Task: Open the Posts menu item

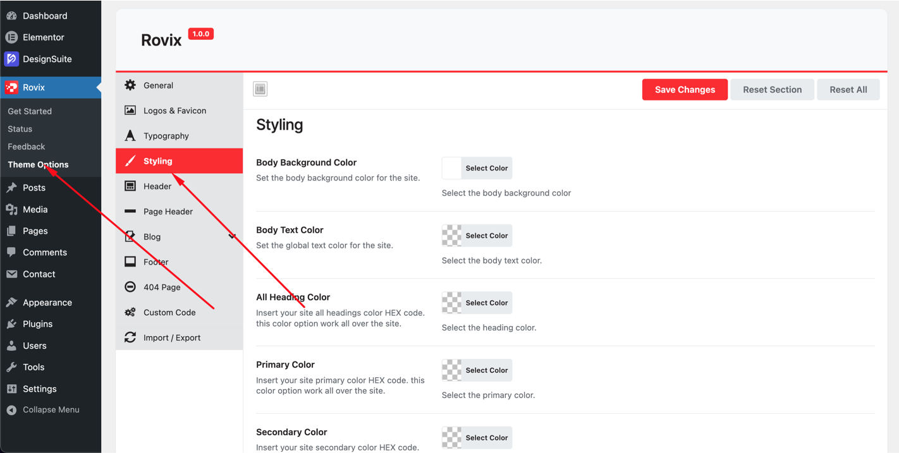Action: (51, 188)
